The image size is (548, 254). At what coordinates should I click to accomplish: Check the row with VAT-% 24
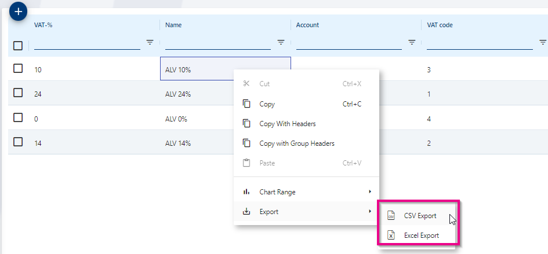point(18,93)
